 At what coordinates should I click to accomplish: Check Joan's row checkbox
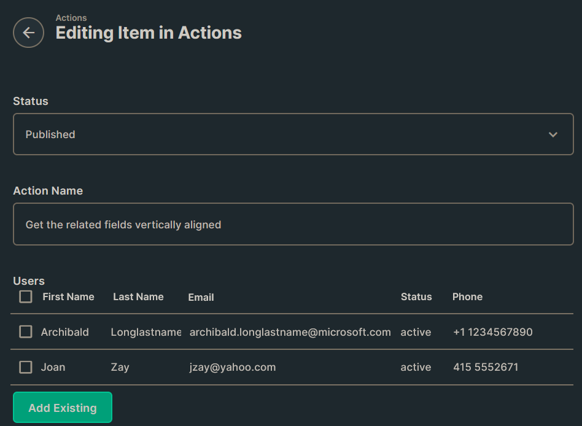(x=25, y=366)
